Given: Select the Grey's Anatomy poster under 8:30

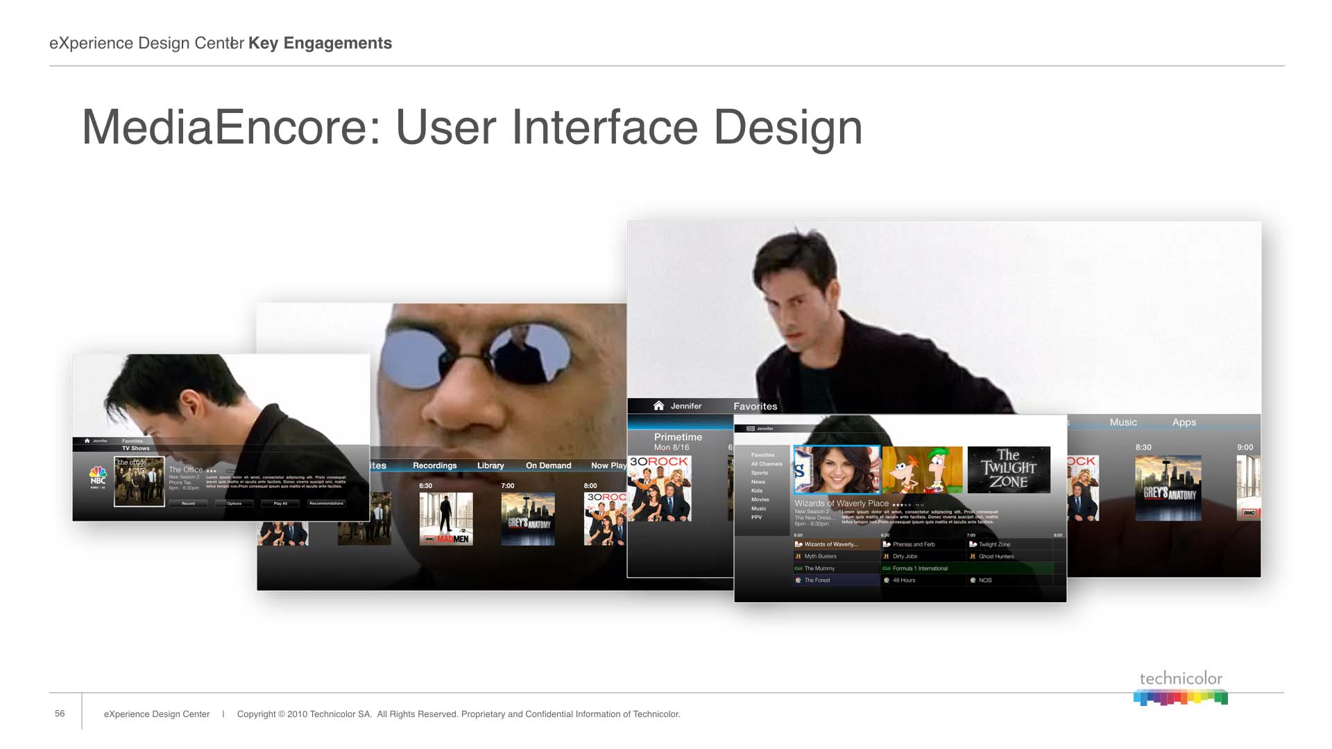Looking at the screenshot, I should [1168, 488].
